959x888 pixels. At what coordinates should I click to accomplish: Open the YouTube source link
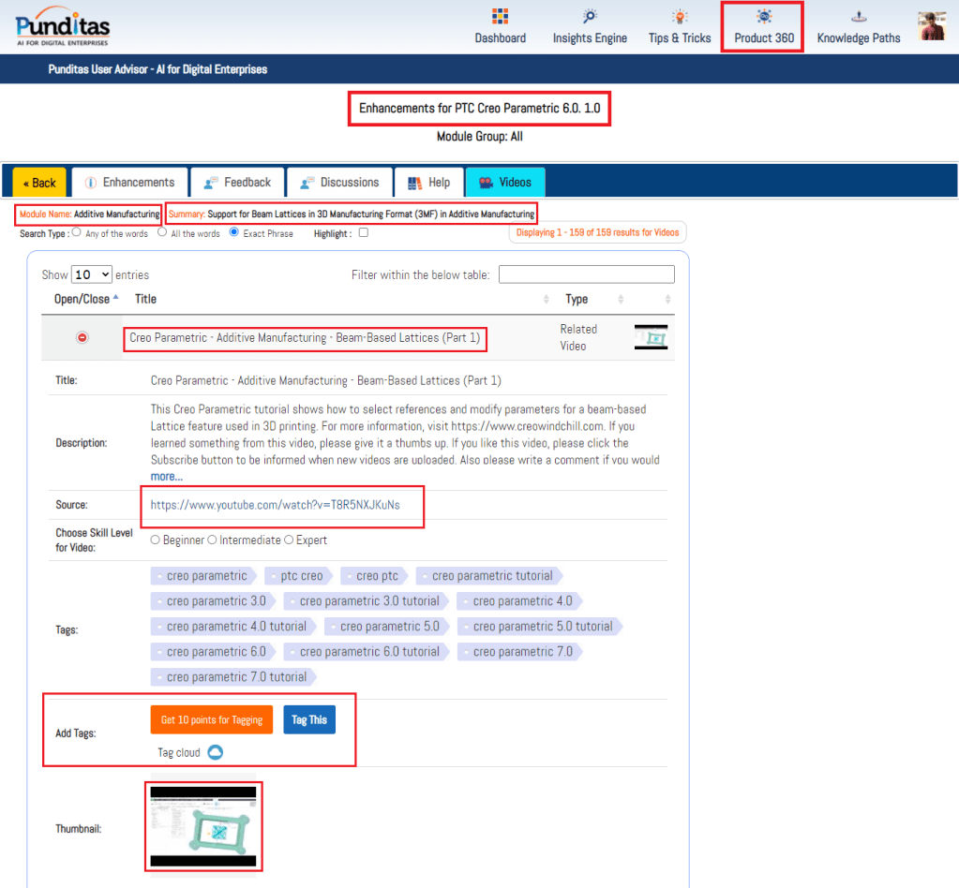pyautogui.click(x=275, y=505)
